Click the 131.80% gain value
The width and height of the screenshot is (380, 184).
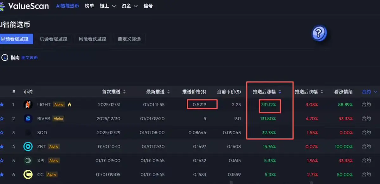[x=268, y=119]
